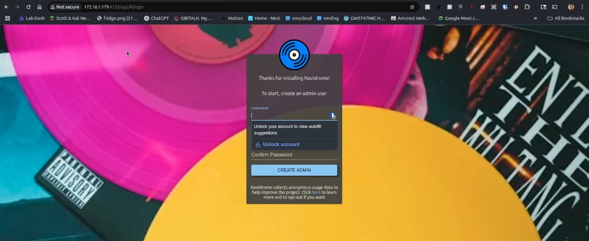Open the vmscloud bookmark
The width and height of the screenshot is (589, 241).
pyautogui.click(x=298, y=18)
